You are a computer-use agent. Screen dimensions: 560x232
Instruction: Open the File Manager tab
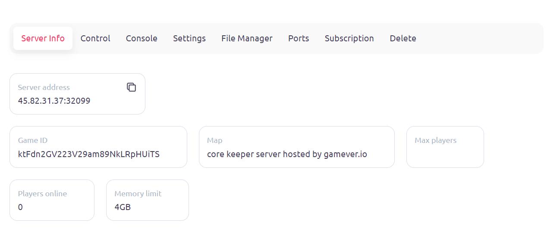click(247, 38)
